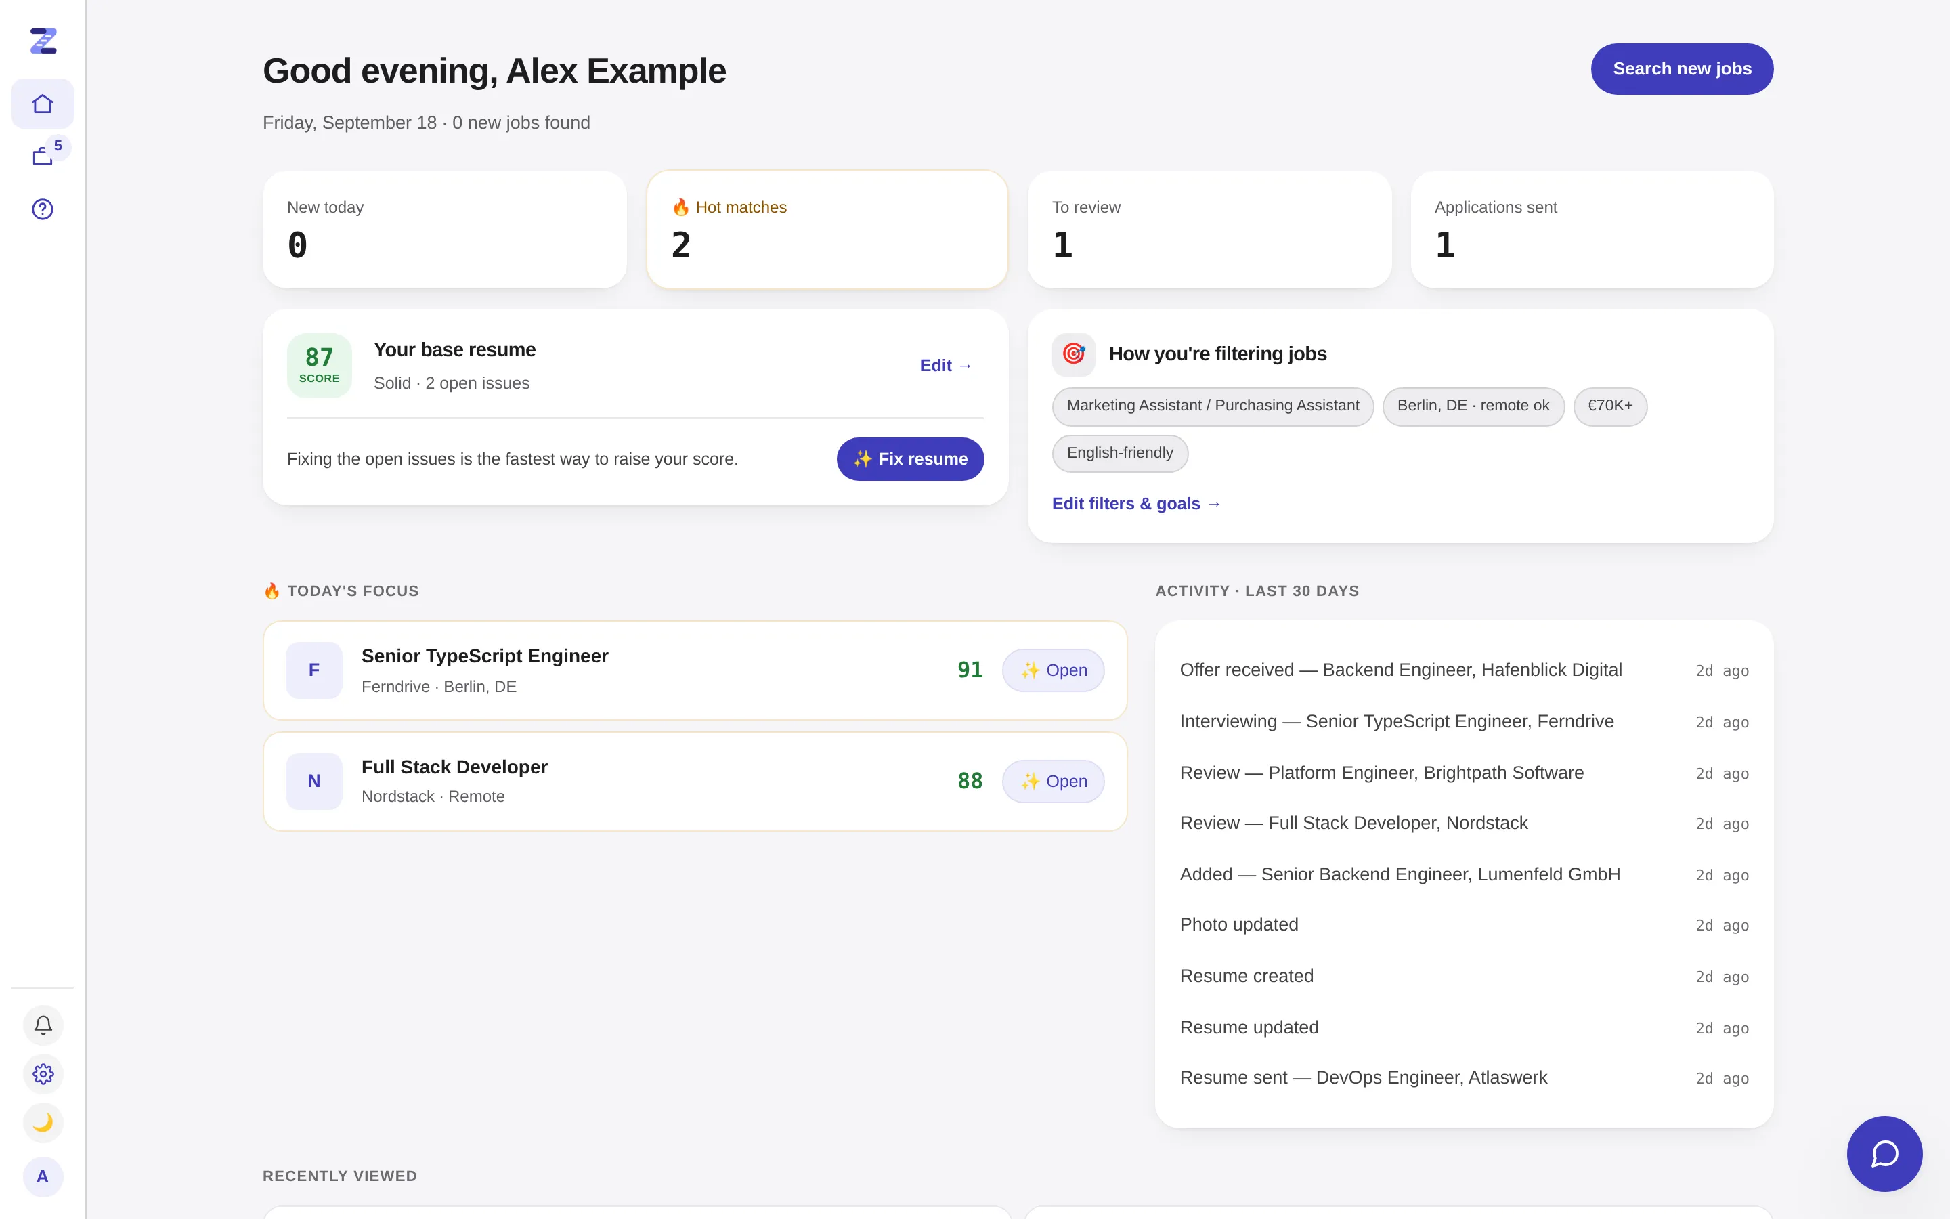Click the target icon beside filtering jobs
Screen dimensions: 1950x1219
click(1073, 354)
